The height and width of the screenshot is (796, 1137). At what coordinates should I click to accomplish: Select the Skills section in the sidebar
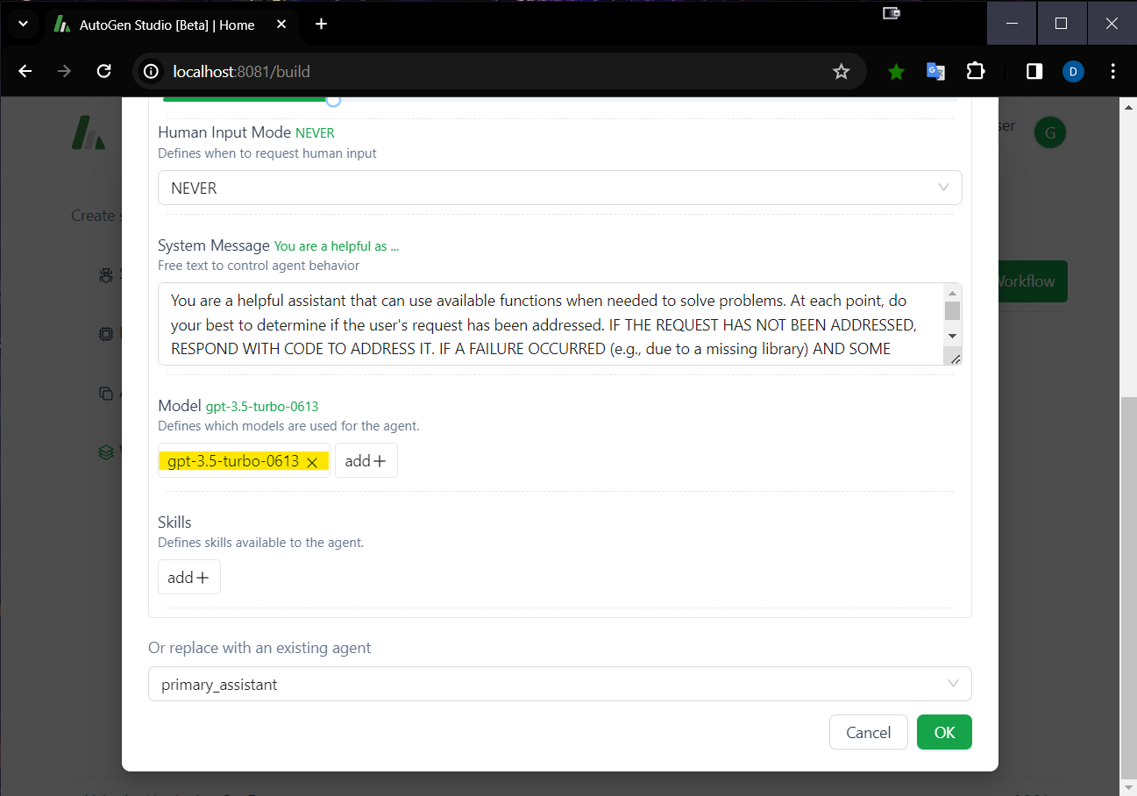pyautogui.click(x=106, y=274)
